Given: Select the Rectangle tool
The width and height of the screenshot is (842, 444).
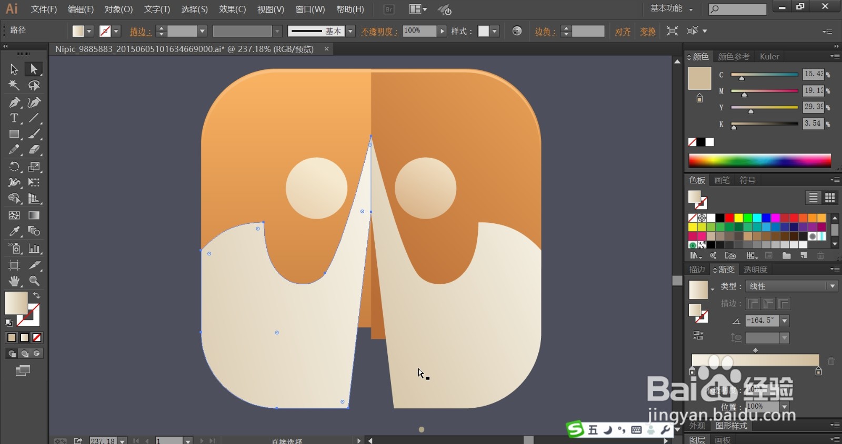Looking at the screenshot, I should pos(14,134).
